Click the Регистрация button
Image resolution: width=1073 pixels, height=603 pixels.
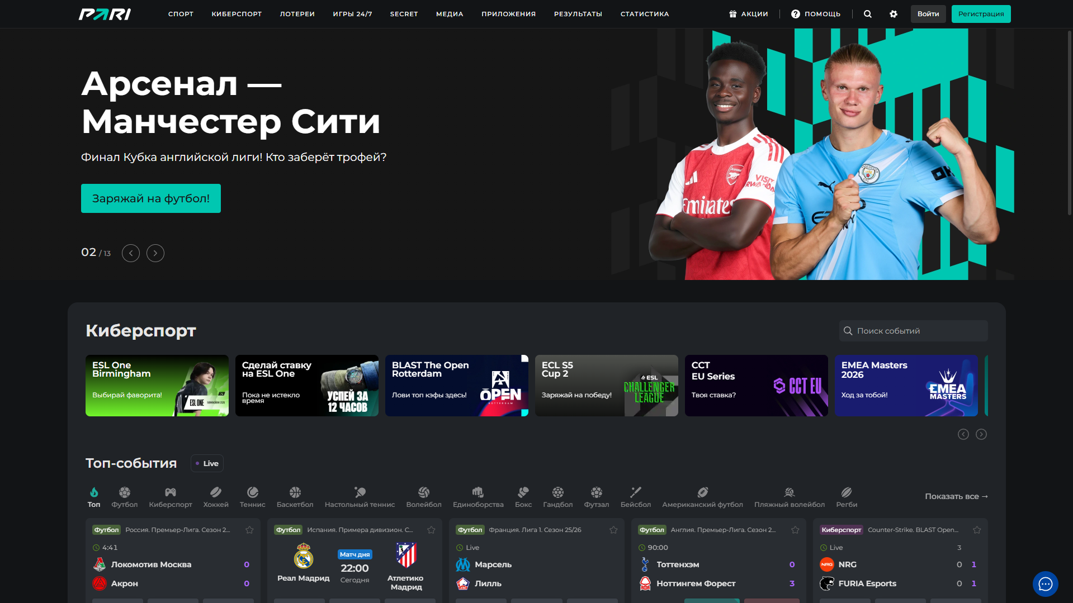(x=981, y=14)
